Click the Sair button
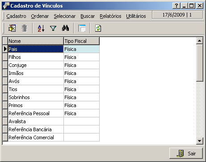Image resolution: width=206 pixels, height=162 pixels. click(186, 153)
